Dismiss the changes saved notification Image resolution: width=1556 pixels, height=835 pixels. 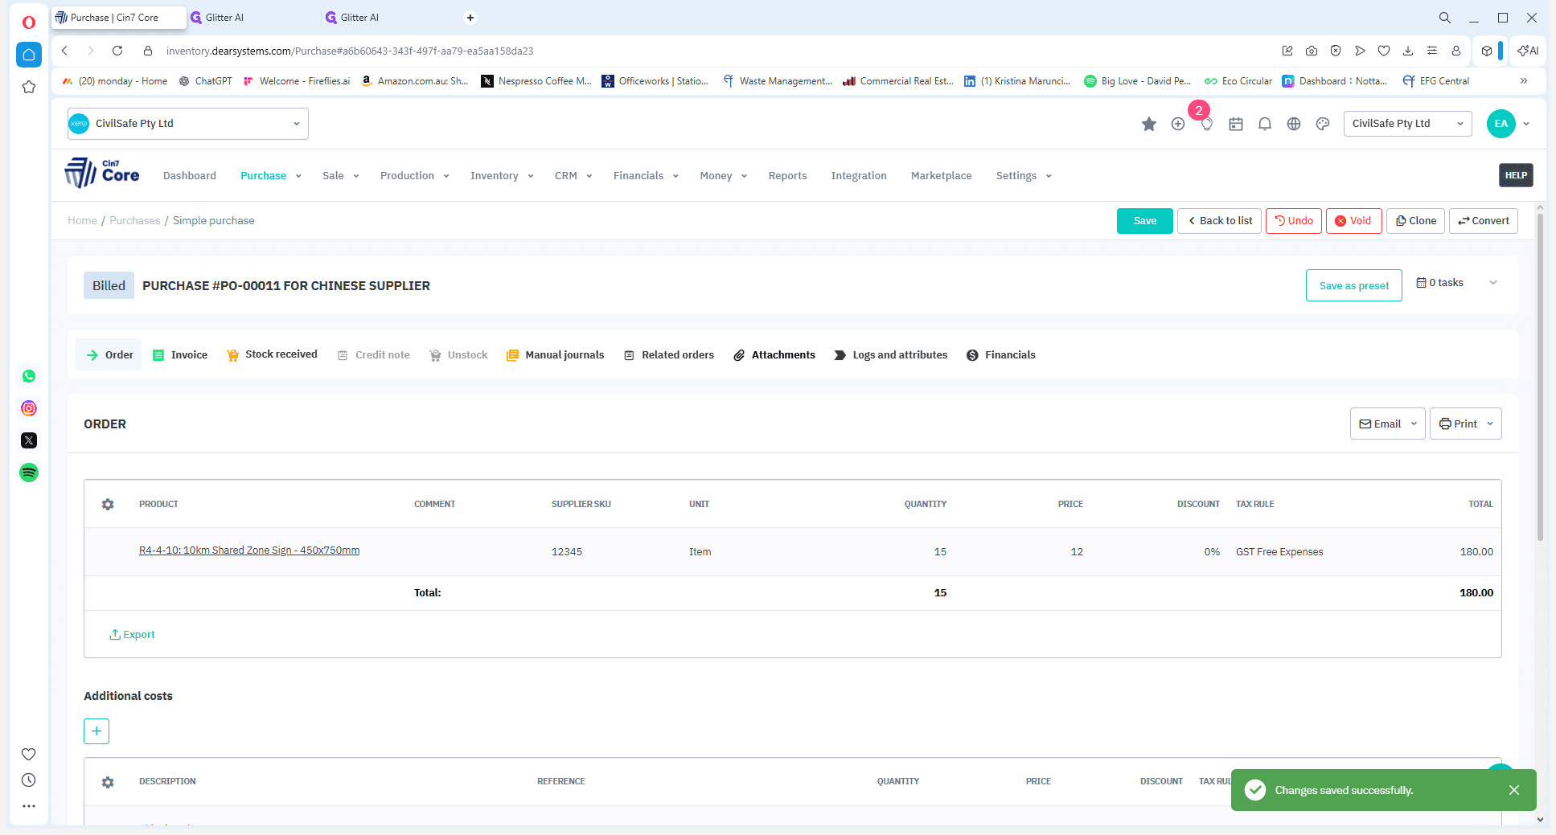click(x=1514, y=790)
